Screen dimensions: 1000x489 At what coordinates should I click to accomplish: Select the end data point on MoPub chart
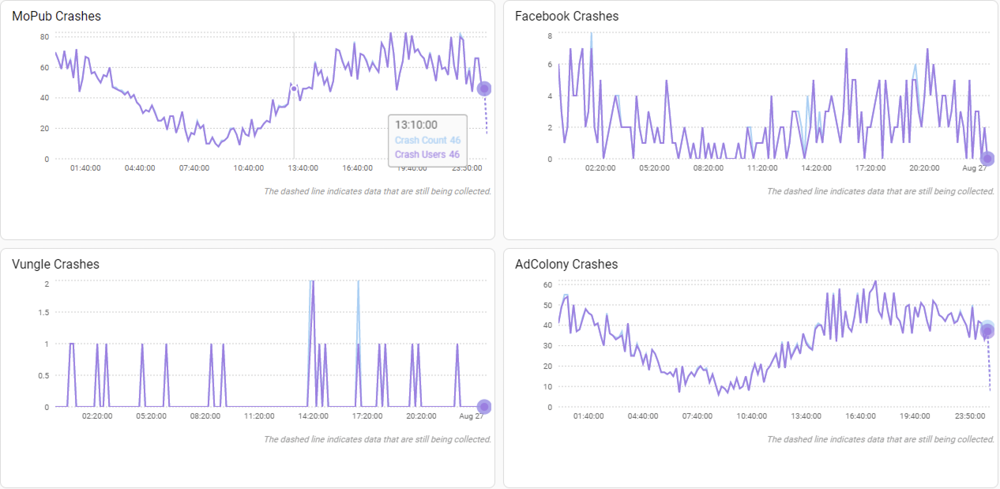coord(484,89)
